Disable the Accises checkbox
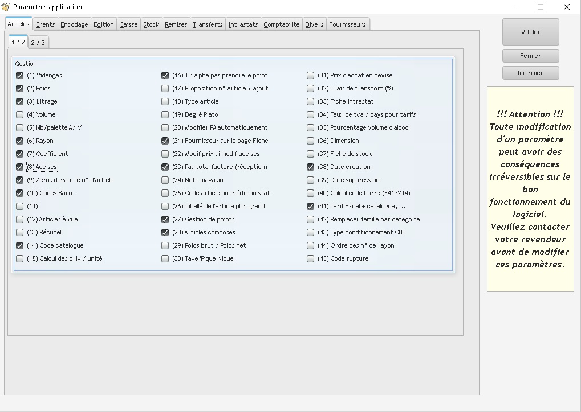This screenshot has width=581, height=412. 20,167
